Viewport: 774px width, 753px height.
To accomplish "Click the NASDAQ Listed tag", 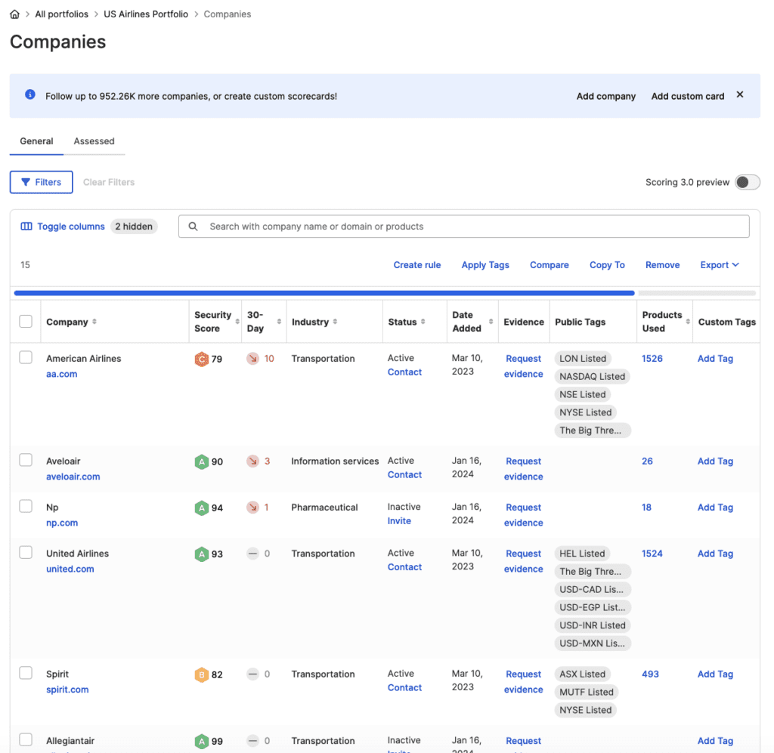I will (x=592, y=376).
